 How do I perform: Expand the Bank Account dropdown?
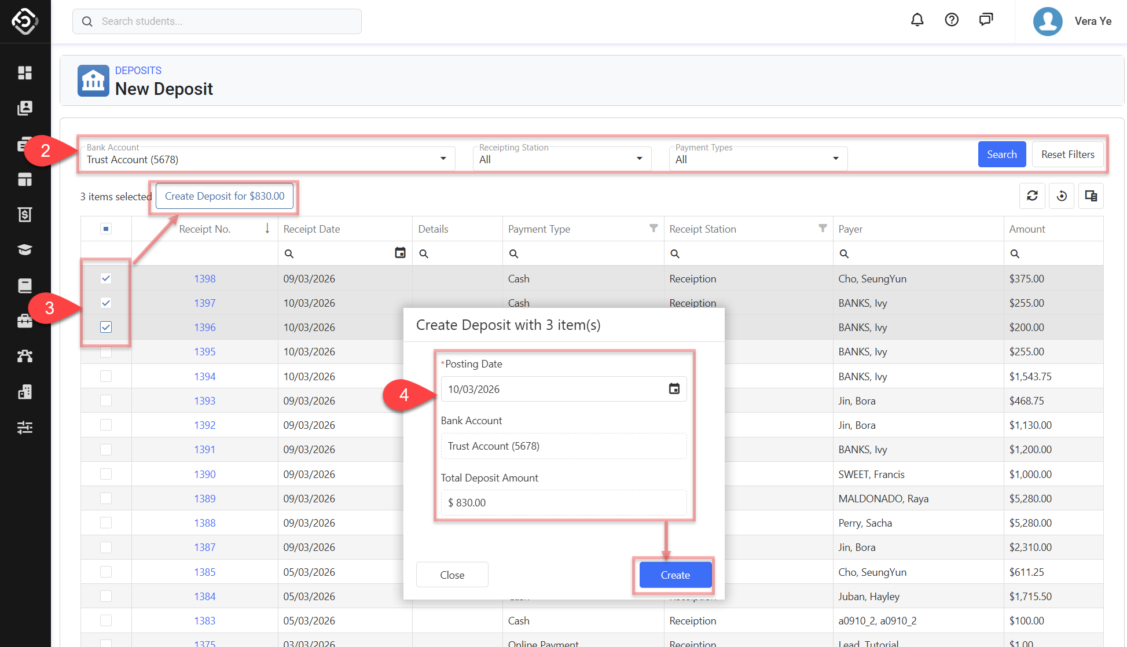click(x=443, y=159)
